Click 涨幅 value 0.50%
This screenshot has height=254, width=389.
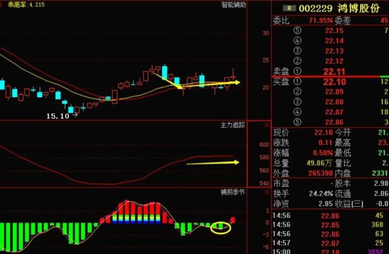[323, 153]
